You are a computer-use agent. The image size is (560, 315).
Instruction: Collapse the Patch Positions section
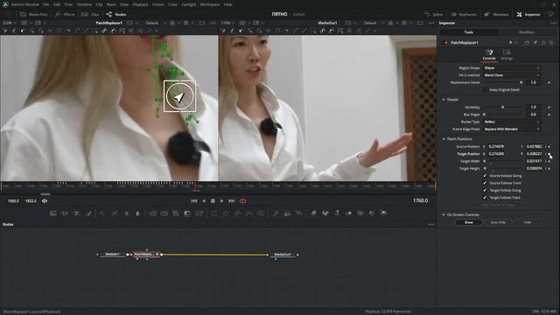[x=444, y=139]
